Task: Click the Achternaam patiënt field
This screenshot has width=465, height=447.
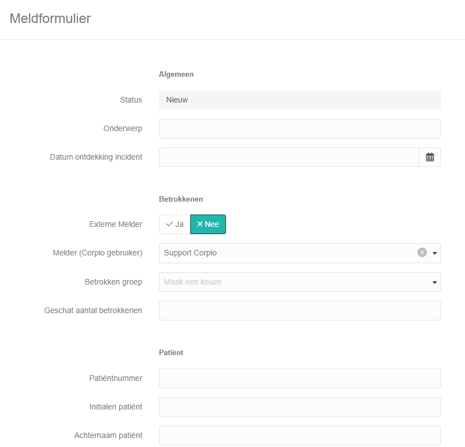Action: pos(300,435)
